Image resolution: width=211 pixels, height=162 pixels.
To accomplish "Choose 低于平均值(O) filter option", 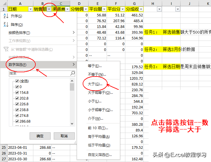I will (x=99, y=145).
